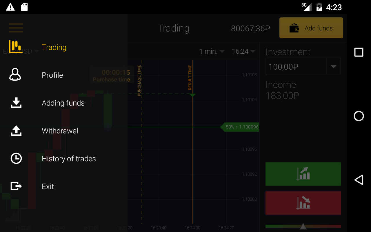Select Withdrawal menu entry

pos(64,130)
